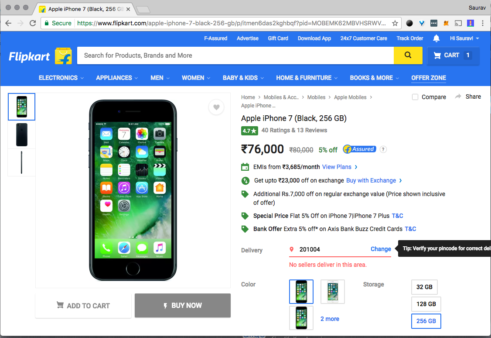Screen dimensions: 491x338
Task: Select side view product thumbnail
Action: (x=22, y=162)
